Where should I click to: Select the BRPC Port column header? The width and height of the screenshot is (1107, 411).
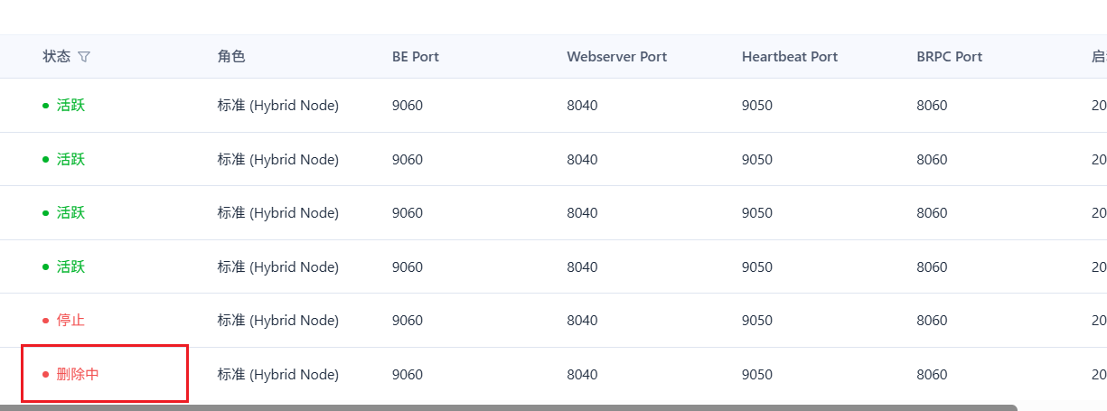(x=950, y=56)
